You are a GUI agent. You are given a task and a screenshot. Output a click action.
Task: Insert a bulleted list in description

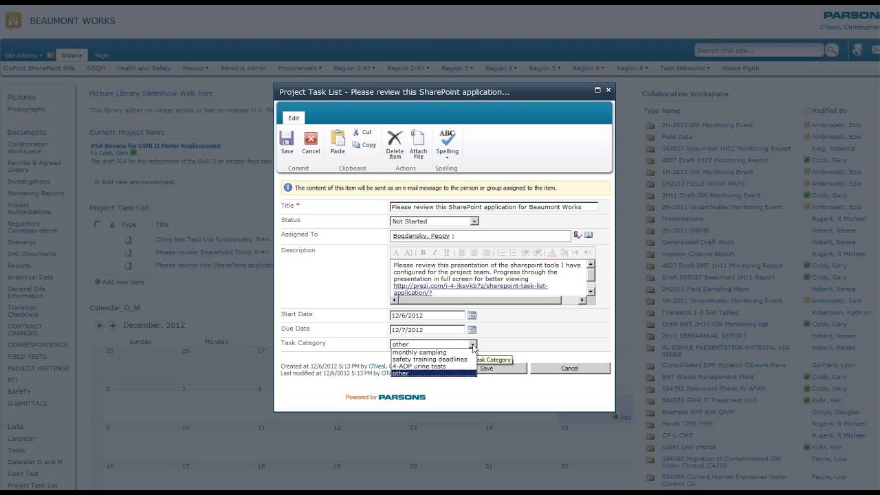click(513, 253)
